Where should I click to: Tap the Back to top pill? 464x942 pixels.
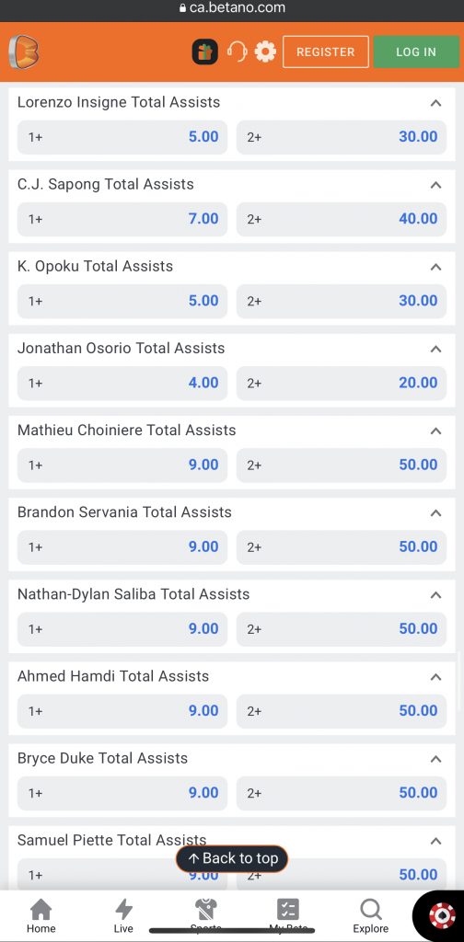232,858
